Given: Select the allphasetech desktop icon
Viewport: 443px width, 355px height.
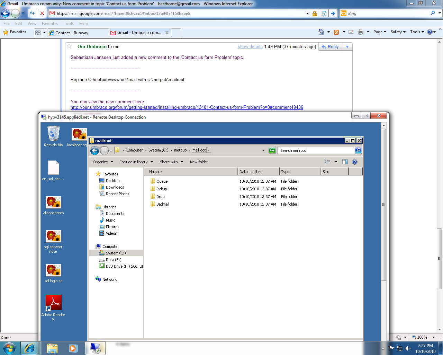Looking at the screenshot, I should click(53, 206).
